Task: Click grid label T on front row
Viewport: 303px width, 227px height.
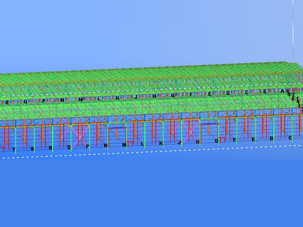Action: pos(13,150)
